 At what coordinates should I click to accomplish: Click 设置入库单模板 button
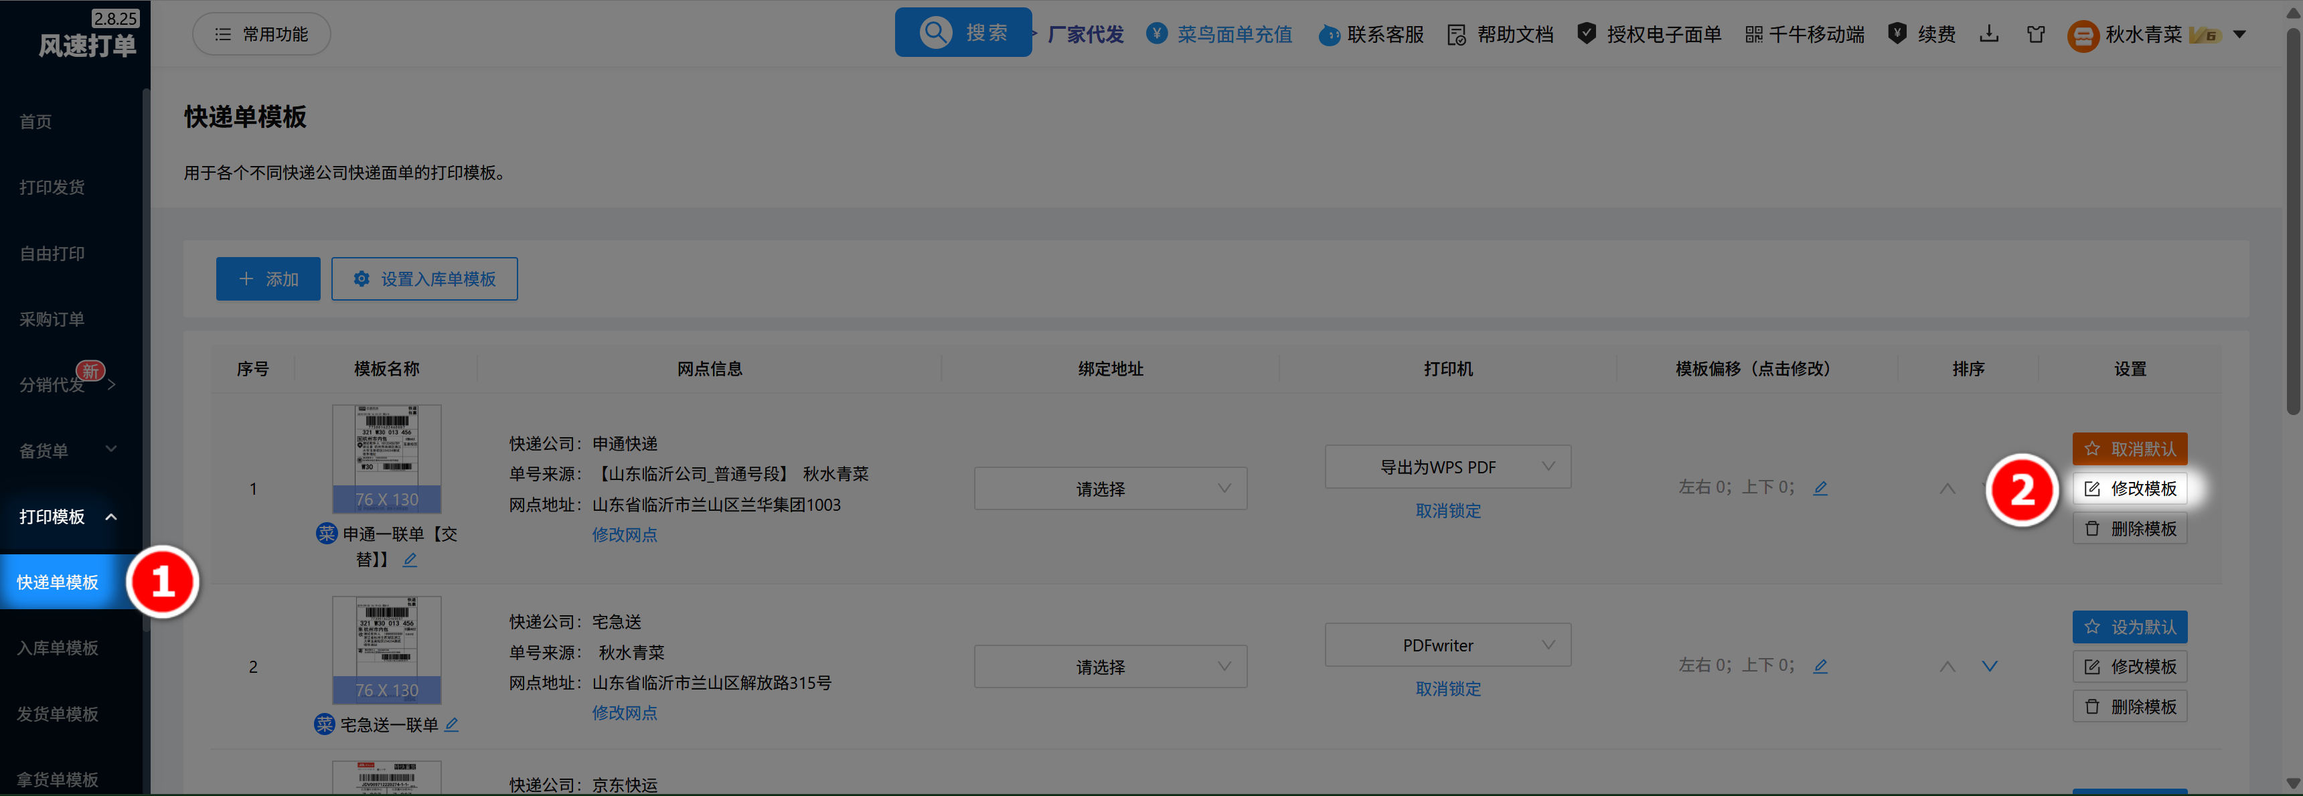tap(424, 279)
